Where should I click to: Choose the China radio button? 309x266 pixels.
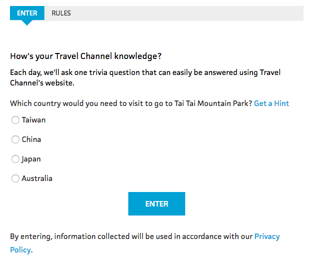(x=15, y=139)
